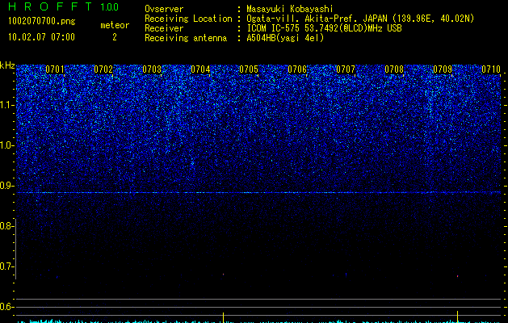Image resolution: width=508 pixels, height=323 pixels.
Task: Click the 0705 time tick label
Action: pyautogui.click(x=249, y=69)
